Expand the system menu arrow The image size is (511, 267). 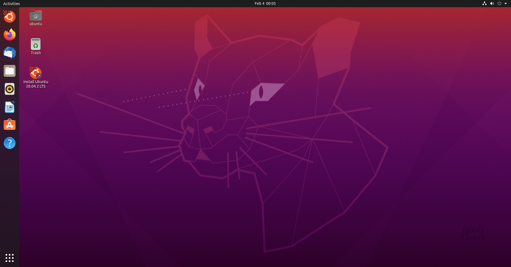click(506, 3)
